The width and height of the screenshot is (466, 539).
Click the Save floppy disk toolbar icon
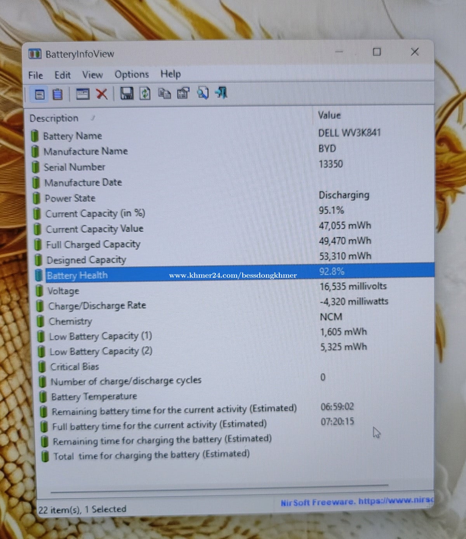click(x=127, y=93)
